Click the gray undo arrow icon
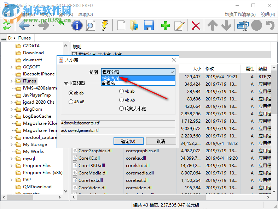 pyautogui.click(x=270, y=25)
